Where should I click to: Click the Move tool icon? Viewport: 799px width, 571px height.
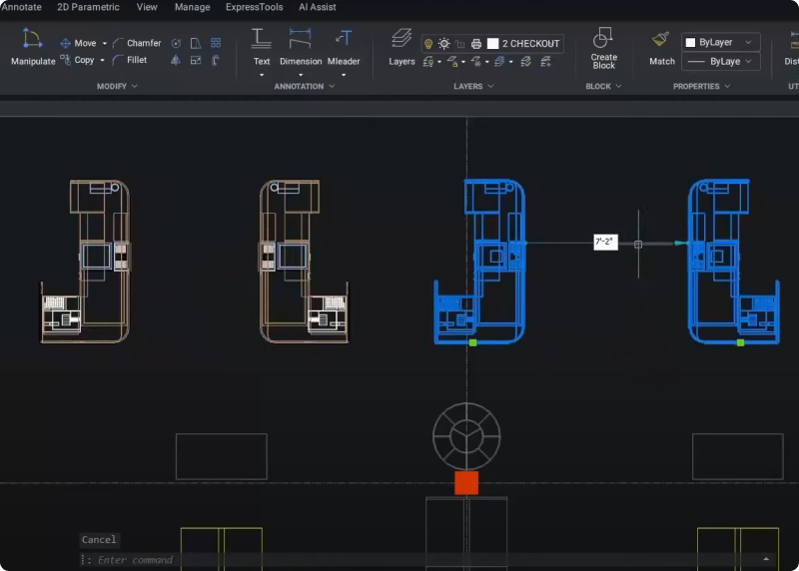point(65,43)
